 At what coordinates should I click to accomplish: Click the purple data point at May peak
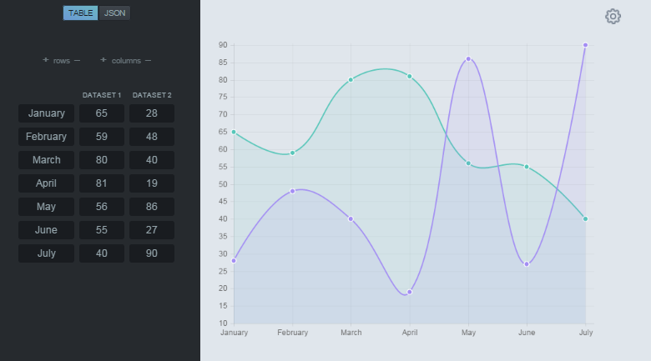click(x=468, y=59)
